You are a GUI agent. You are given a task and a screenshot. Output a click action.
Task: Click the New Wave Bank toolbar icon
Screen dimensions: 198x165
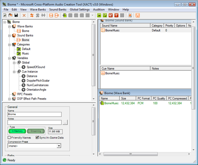pyautogui.click(x=51, y=16)
